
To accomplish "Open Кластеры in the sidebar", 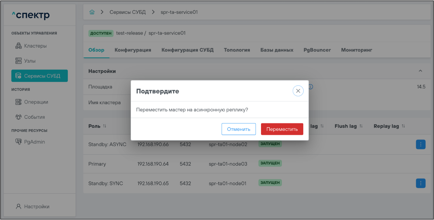I will coord(31,46).
